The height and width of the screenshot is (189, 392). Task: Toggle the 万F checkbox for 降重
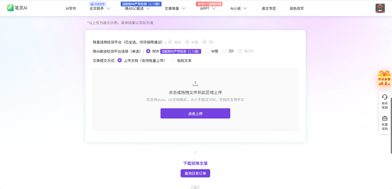(x=204, y=42)
